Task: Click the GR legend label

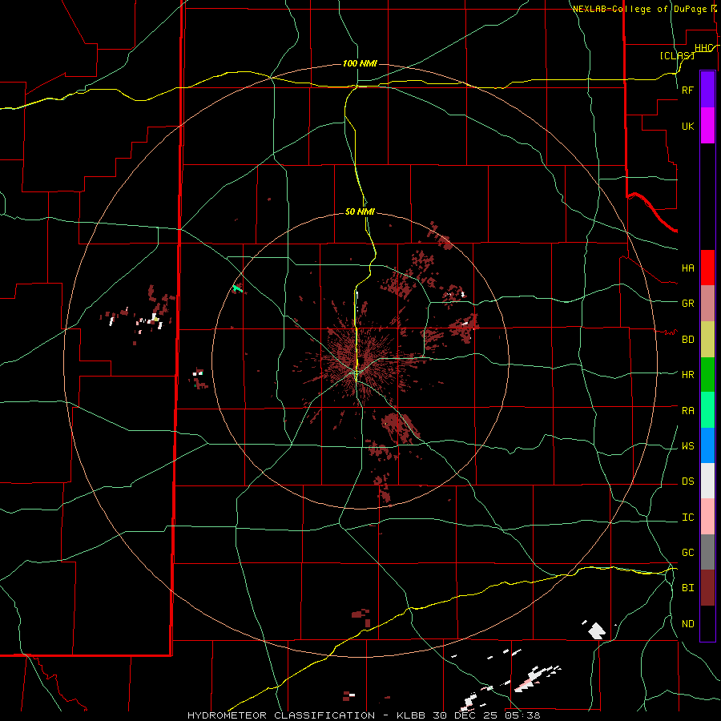Action: click(688, 304)
